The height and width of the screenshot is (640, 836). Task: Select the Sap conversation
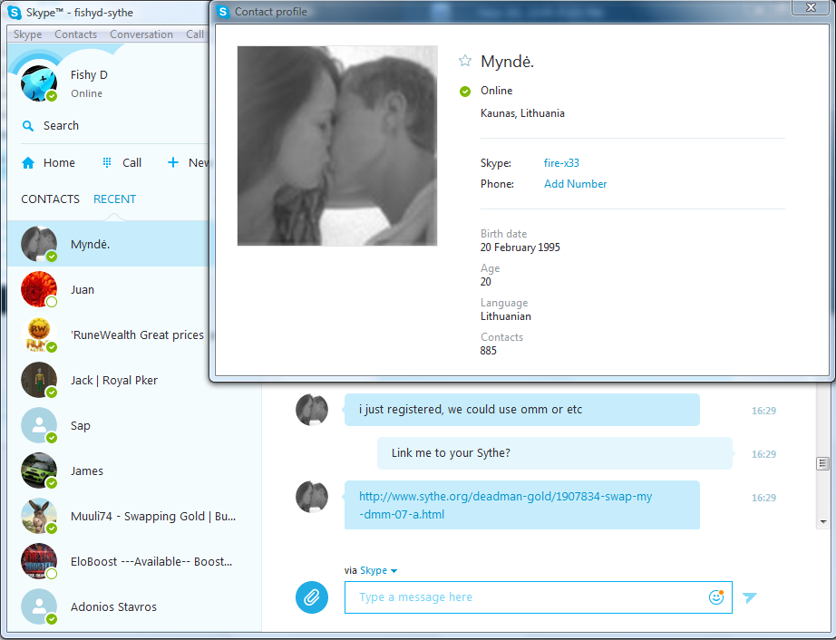134,425
